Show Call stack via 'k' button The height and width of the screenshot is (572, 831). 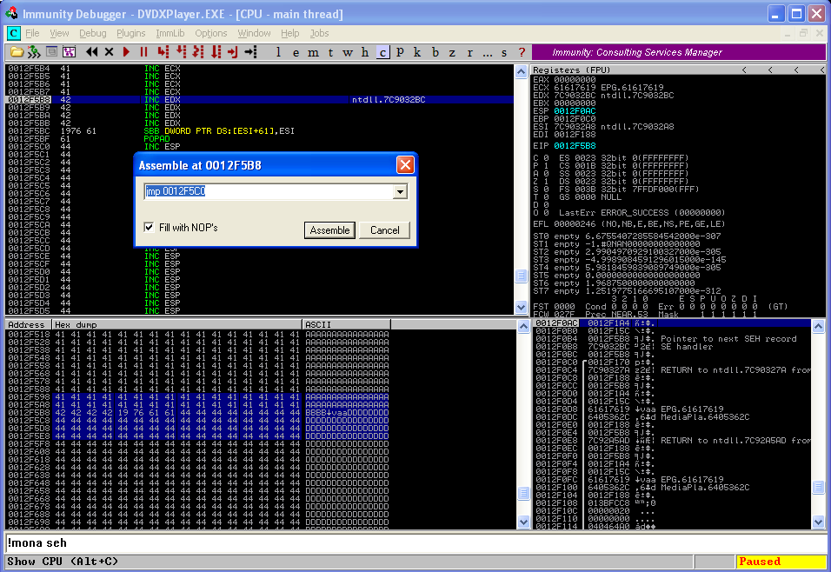tap(417, 52)
